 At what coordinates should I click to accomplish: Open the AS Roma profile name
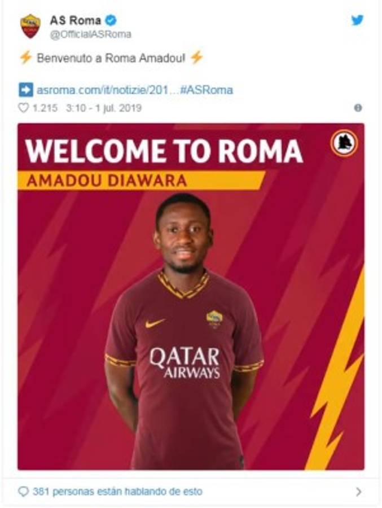point(75,20)
